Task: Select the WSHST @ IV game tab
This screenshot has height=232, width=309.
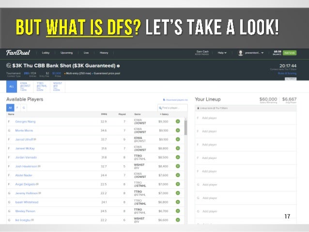Action: [x=58, y=86]
